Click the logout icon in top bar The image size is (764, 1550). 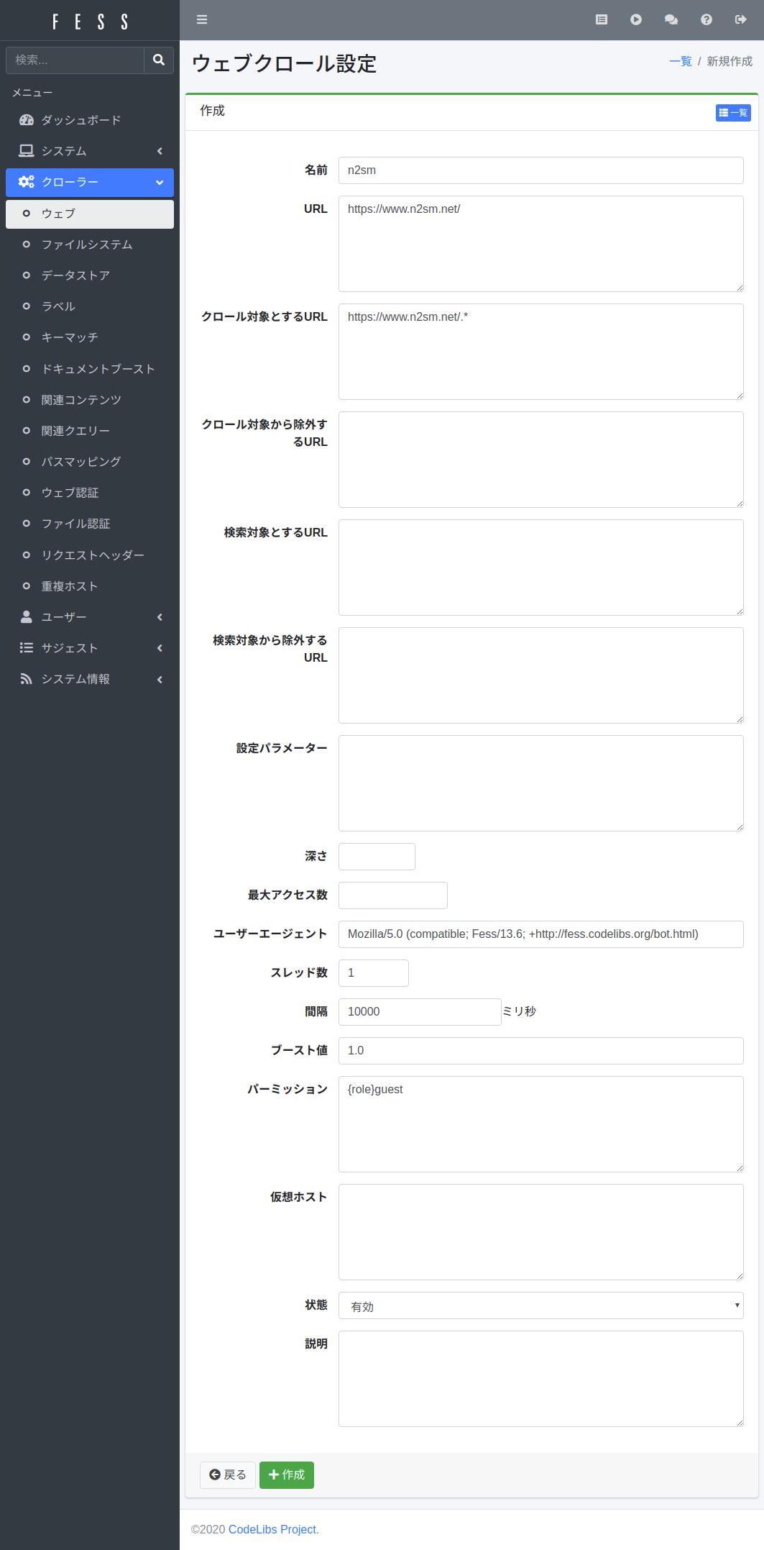[740, 19]
